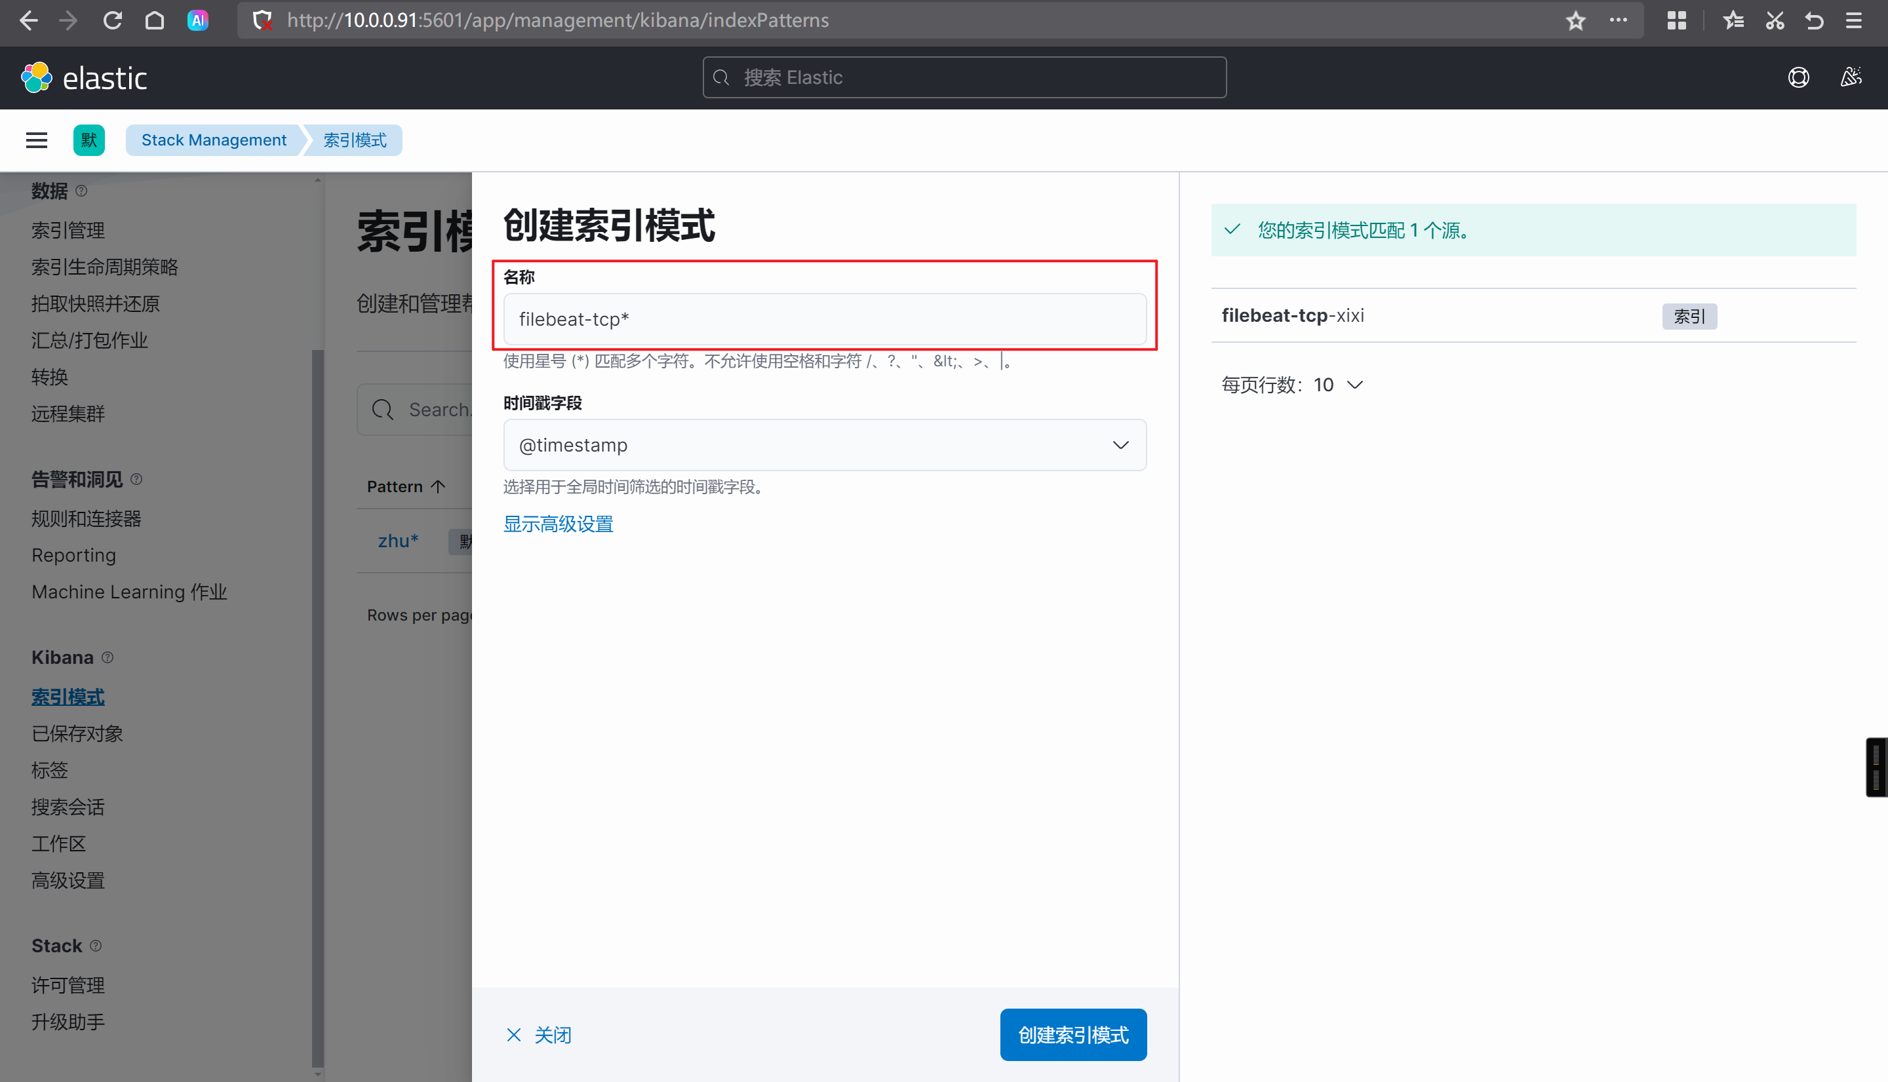
Task: Click the browser forward arrow
Action: [x=68, y=21]
